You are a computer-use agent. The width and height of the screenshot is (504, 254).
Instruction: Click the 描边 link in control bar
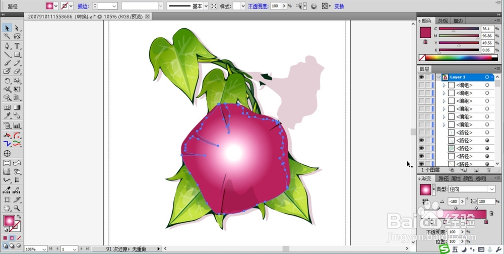click(x=83, y=6)
